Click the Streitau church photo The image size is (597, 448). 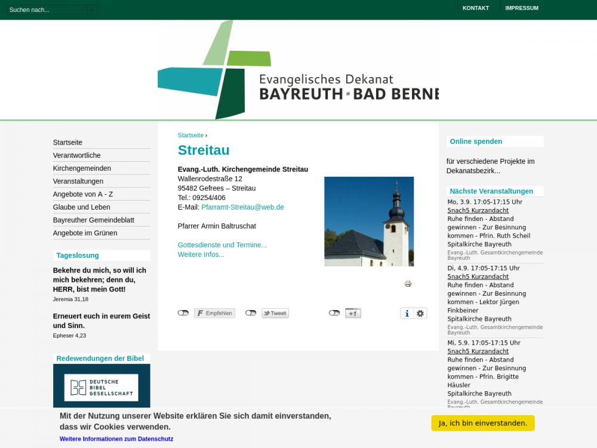pos(369,221)
